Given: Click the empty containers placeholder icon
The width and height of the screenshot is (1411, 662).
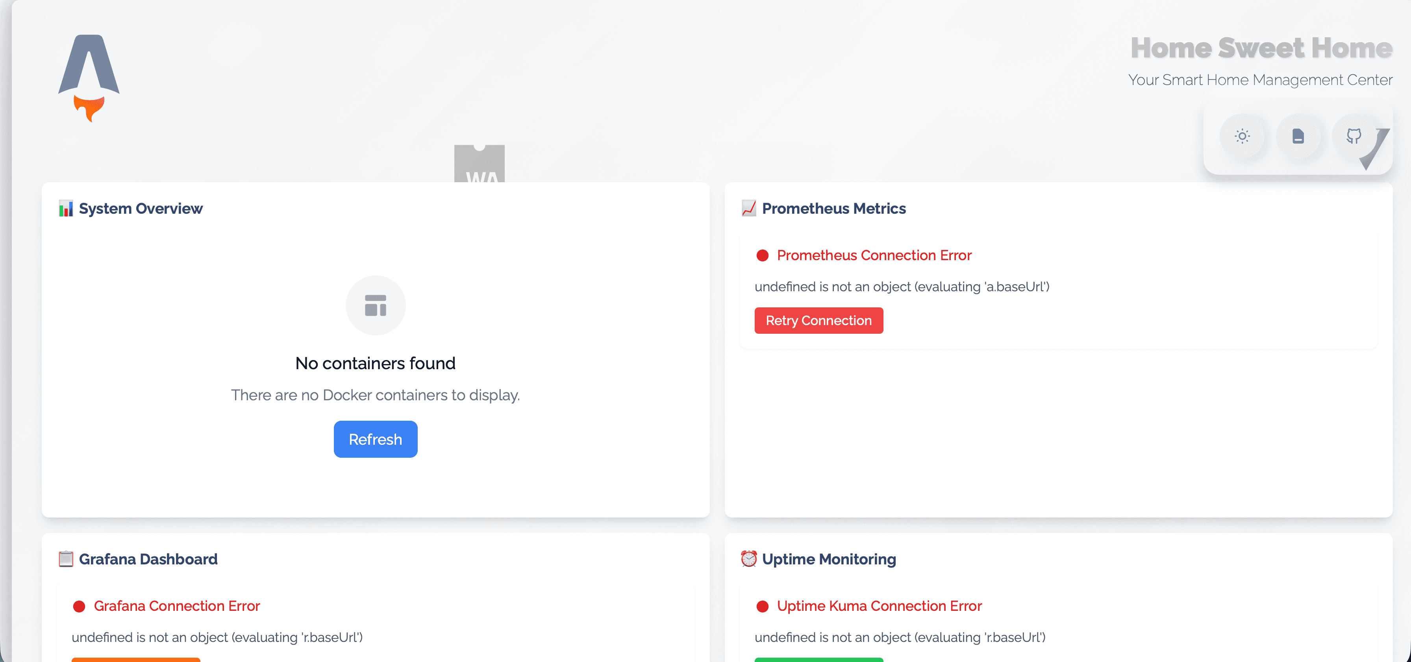Looking at the screenshot, I should pyautogui.click(x=375, y=305).
